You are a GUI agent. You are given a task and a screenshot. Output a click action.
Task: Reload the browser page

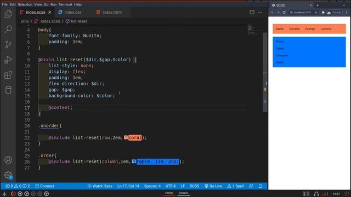coord(284,13)
